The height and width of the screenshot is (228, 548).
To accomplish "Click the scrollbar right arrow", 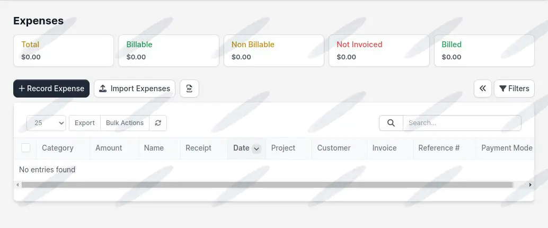I will pyautogui.click(x=531, y=185).
